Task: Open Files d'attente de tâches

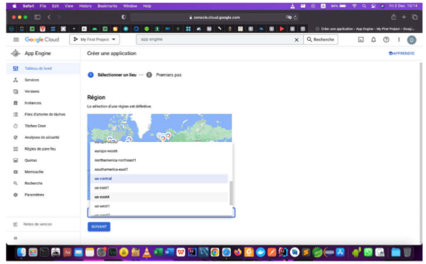Action: [x=45, y=114]
